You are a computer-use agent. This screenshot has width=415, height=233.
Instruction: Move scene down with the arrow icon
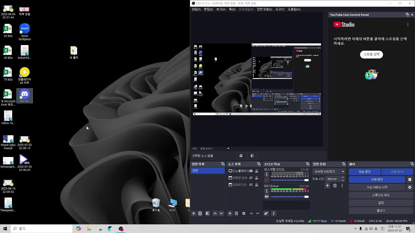coord(221,214)
